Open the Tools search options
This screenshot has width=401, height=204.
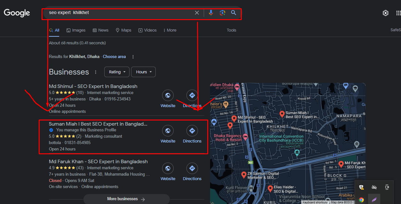[231, 30]
